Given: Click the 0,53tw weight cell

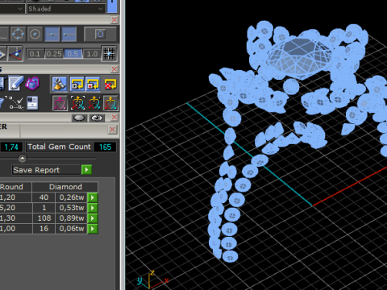Looking at the screenshot, I should (x=72, y=208).
